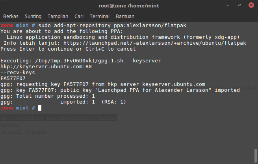Click the terminal vertical scrollbar handle
The width and height of the screenshot is (258, 164).
(256, 155)
